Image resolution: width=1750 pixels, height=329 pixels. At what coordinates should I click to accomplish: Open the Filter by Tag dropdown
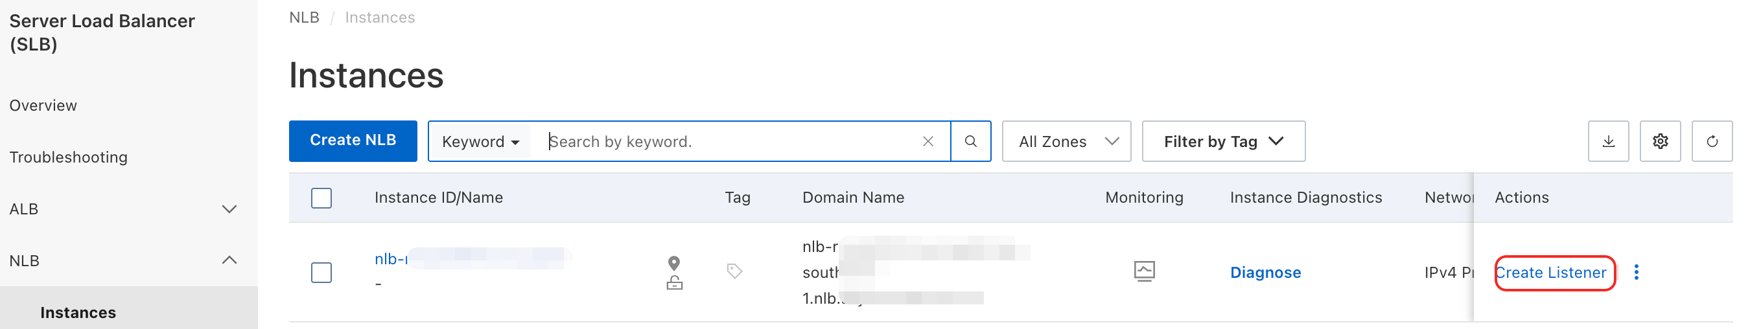tap(1223, 141)
